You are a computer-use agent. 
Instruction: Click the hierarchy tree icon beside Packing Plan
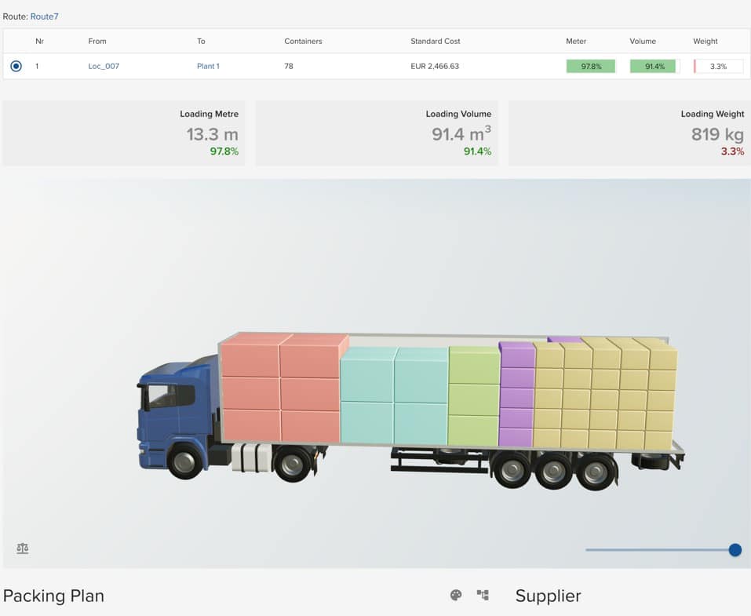pos(483,595)
